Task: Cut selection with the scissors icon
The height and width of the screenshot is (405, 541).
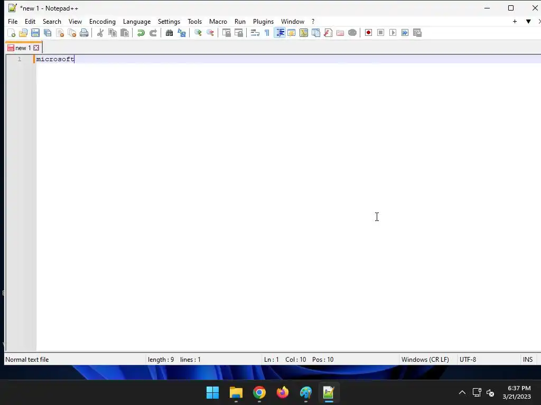Action: point(100,33)
